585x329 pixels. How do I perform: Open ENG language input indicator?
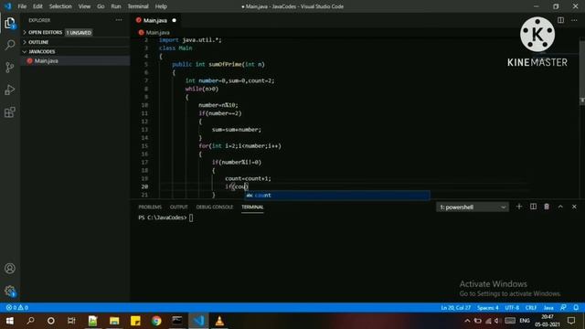(x=524, y=321)
